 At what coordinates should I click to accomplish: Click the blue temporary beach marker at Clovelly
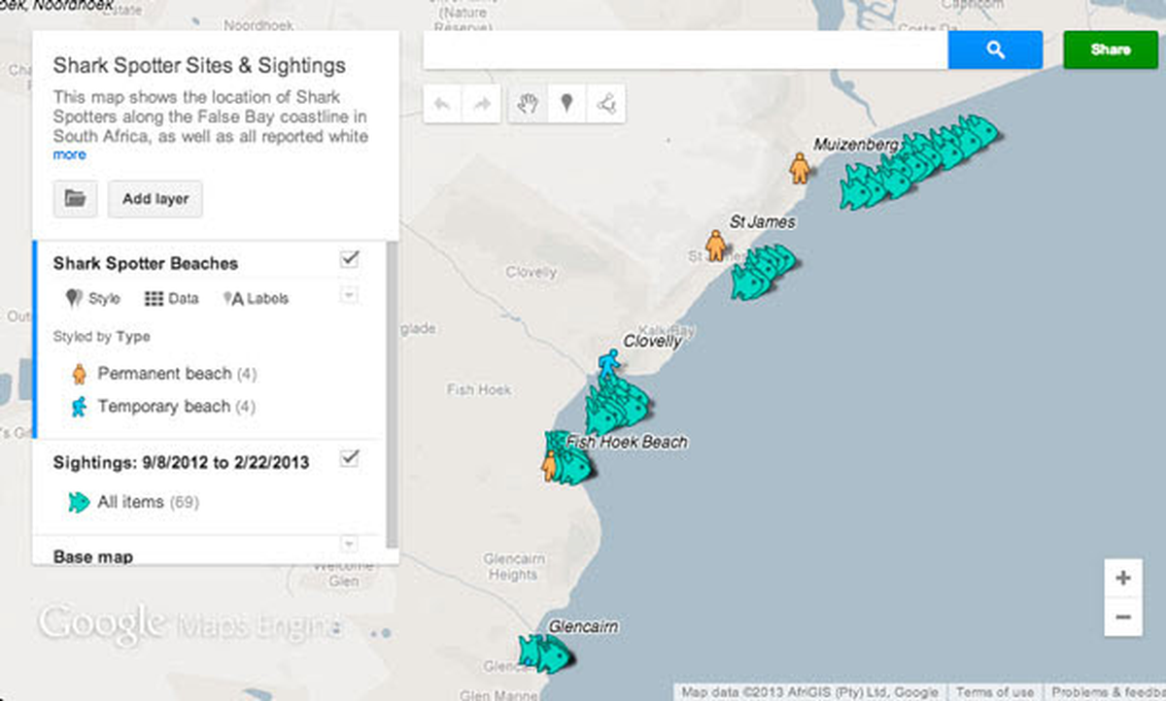click(x=608, y=366)
